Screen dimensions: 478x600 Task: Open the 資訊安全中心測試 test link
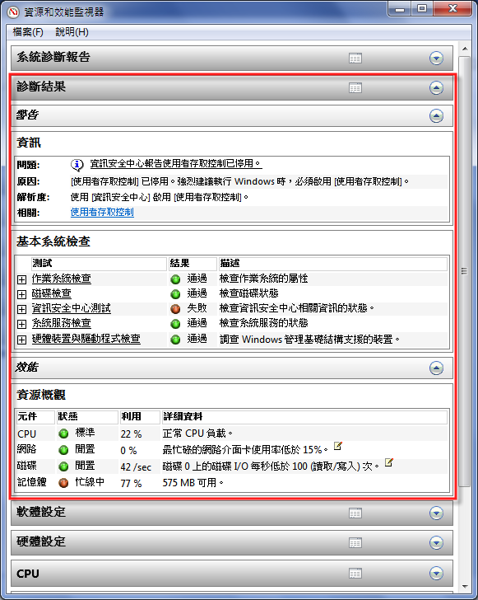[71, 308]
